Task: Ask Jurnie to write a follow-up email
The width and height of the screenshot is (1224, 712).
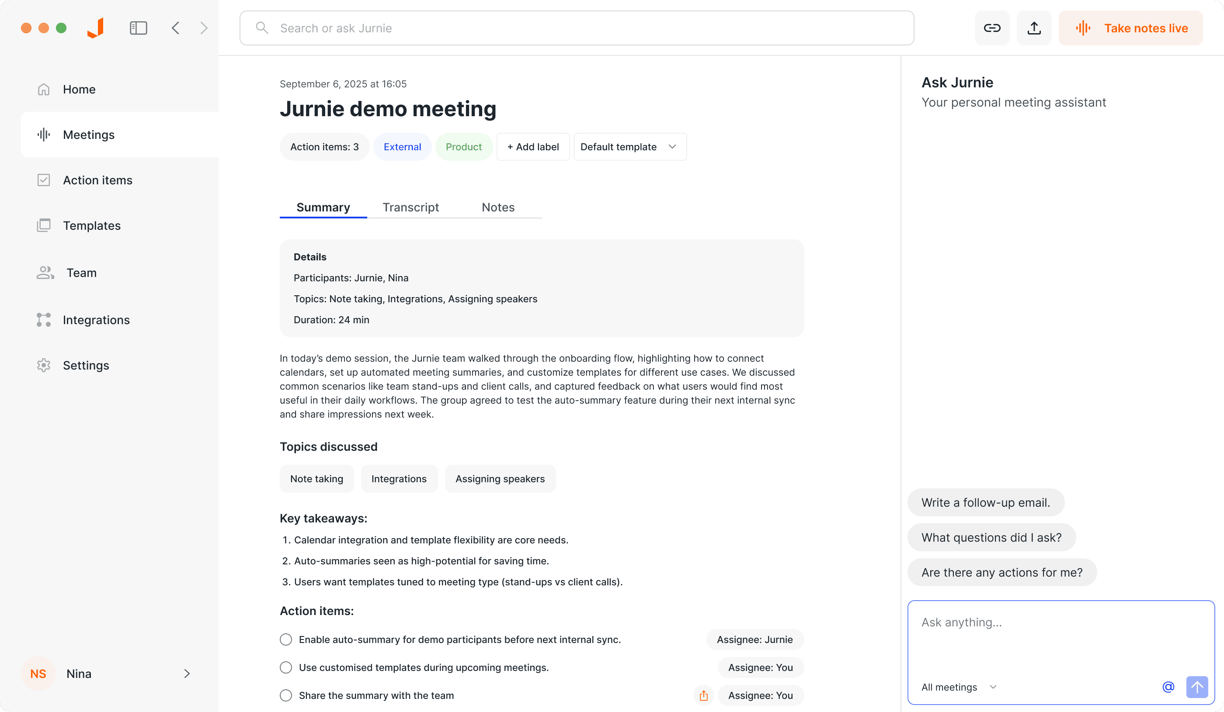Action: pyautogui.click(x=985, y=502)
